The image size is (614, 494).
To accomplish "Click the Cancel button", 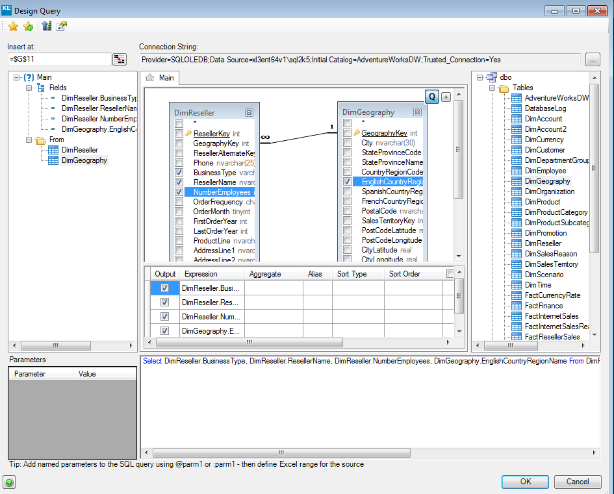I will click(x=578, y=482).
